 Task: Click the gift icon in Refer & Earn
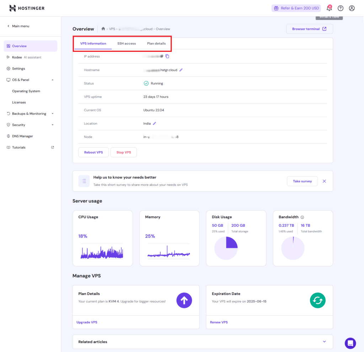click(x=276, y=8)
